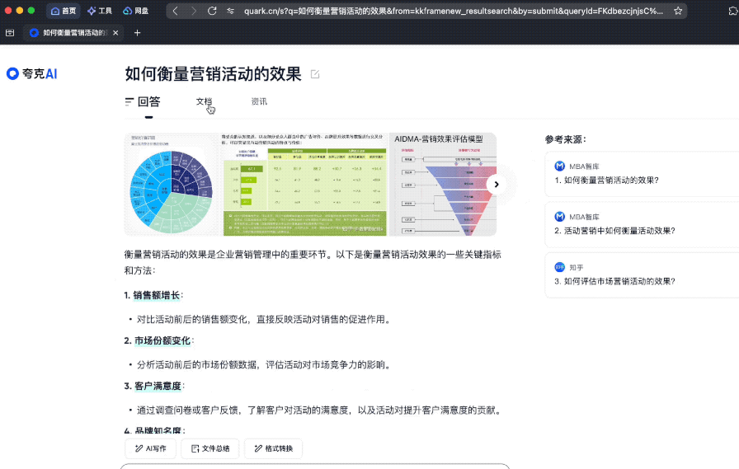The height and width of the screenshot is (469, 739).
Task: Reload the page with refresh icon
Action: coord(212,11)
